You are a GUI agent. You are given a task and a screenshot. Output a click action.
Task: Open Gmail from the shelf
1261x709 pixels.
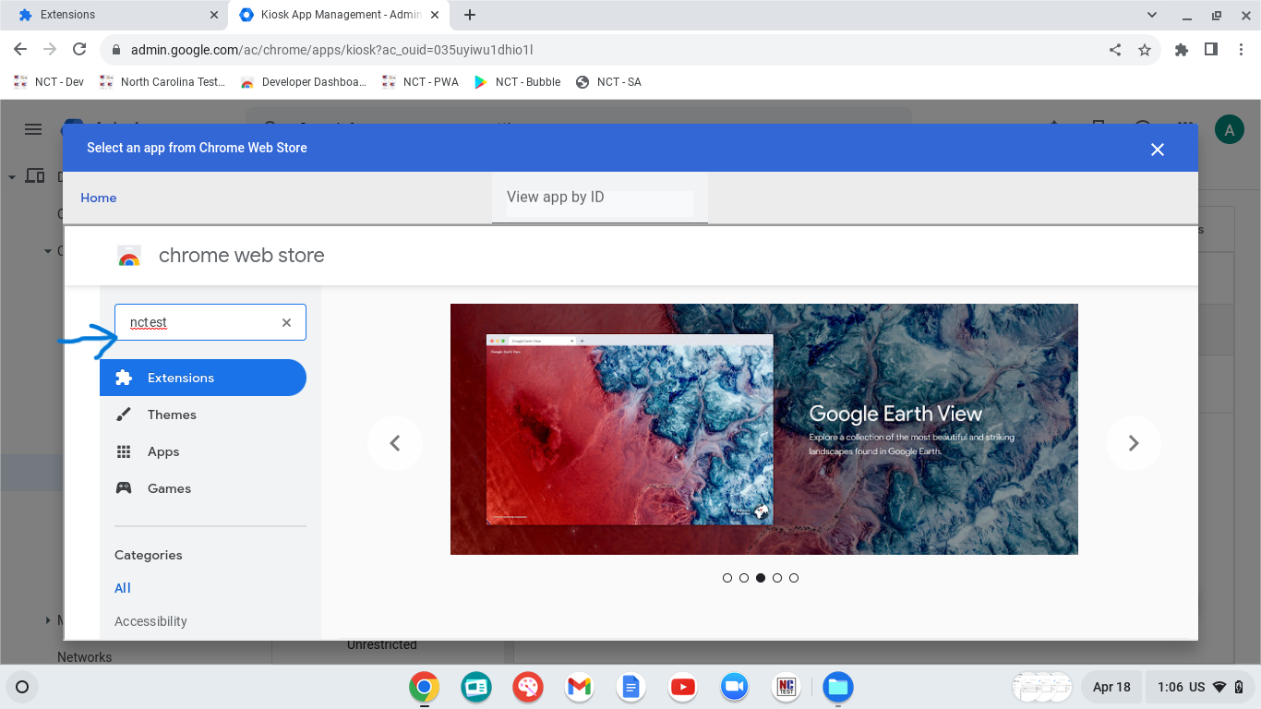pyautogui.click(x=580, y=687)
